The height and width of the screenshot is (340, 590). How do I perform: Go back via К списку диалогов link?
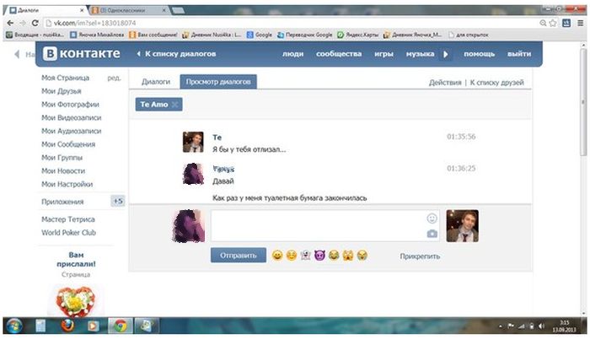tap(177, 54)
